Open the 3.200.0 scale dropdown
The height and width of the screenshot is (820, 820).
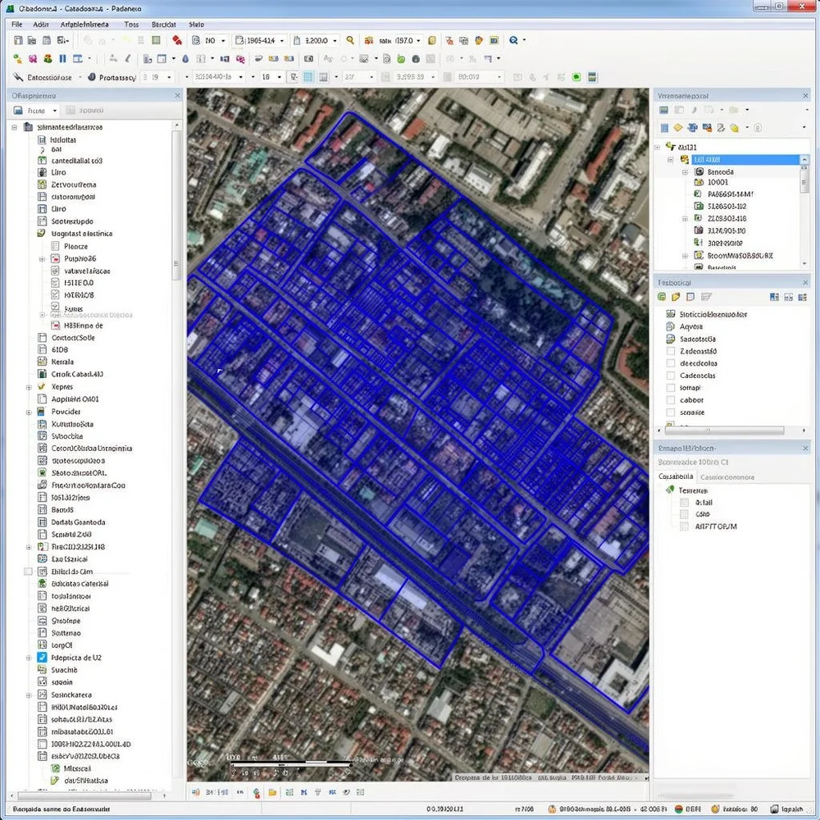click(x=335, y=41)
